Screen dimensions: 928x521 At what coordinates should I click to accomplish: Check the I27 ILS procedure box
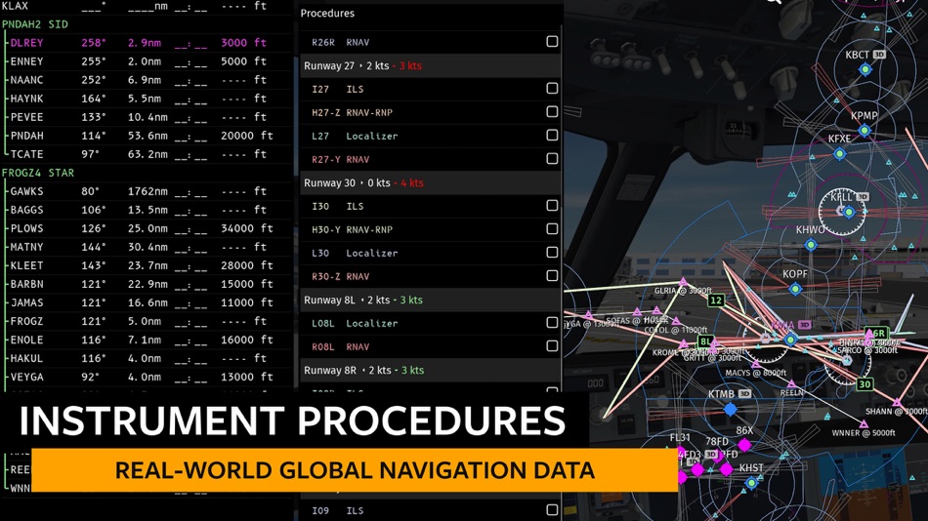(552, 88)
